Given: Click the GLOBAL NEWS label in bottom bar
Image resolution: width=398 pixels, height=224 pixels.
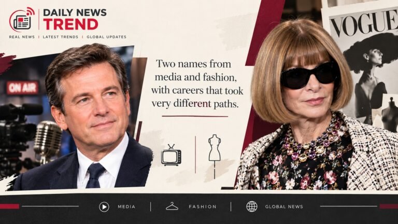Looking at the screenshot, I should click(x=284, y=207).
